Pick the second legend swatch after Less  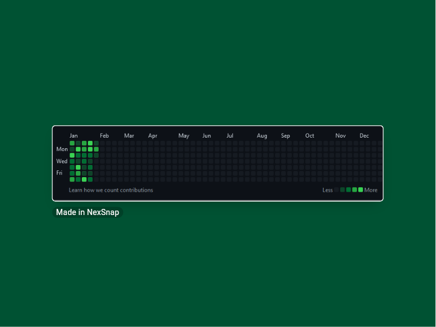(342, 190)
